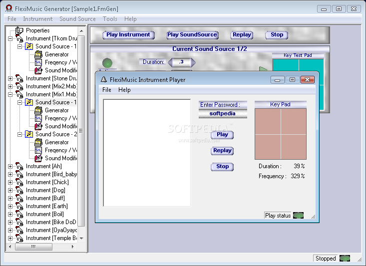Click the Instrument [Ah] icon
The image size is (366, 266).
click(19, 166)
